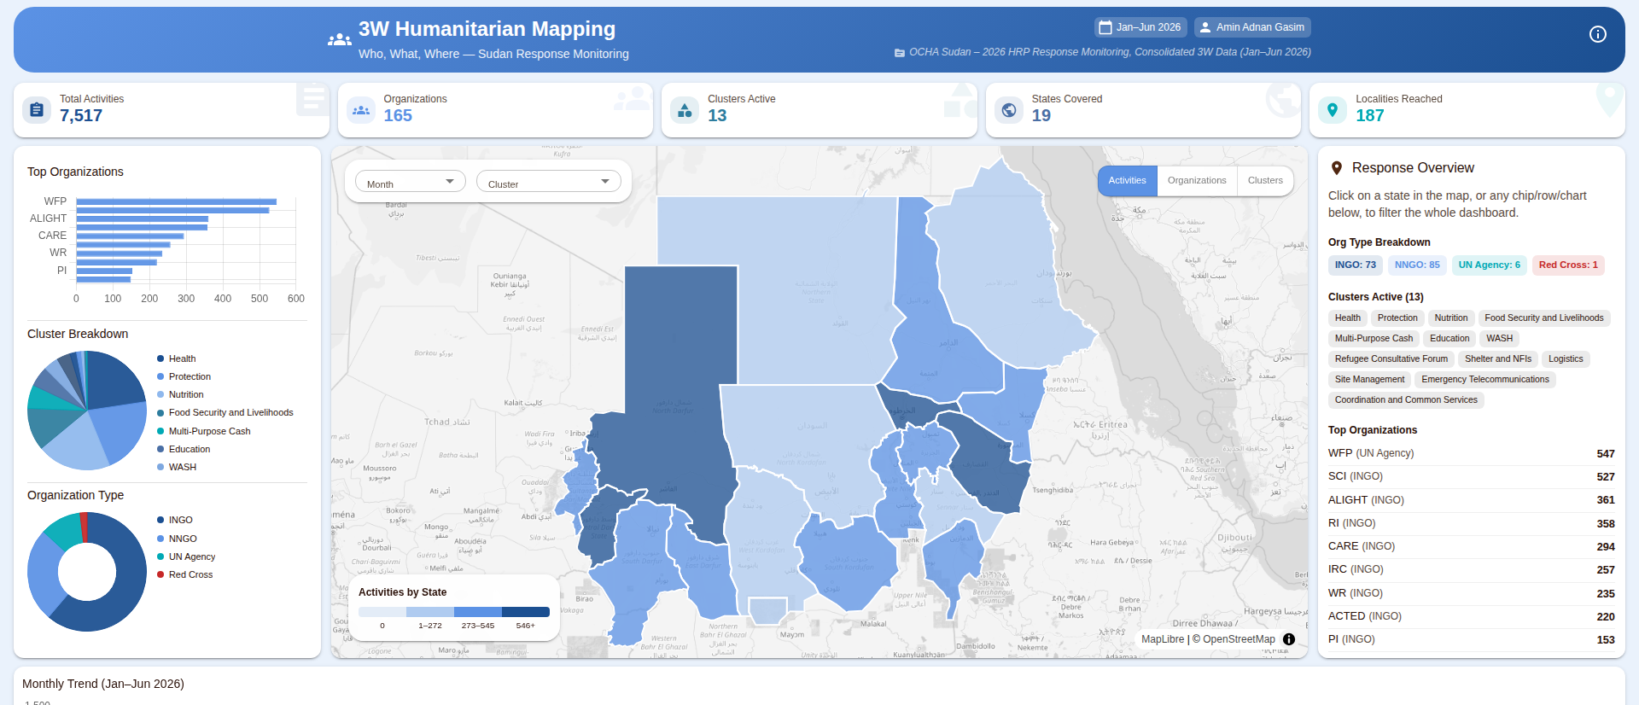
Task: Switch map to Organizations view
Action: click(x=1197, y=181)
